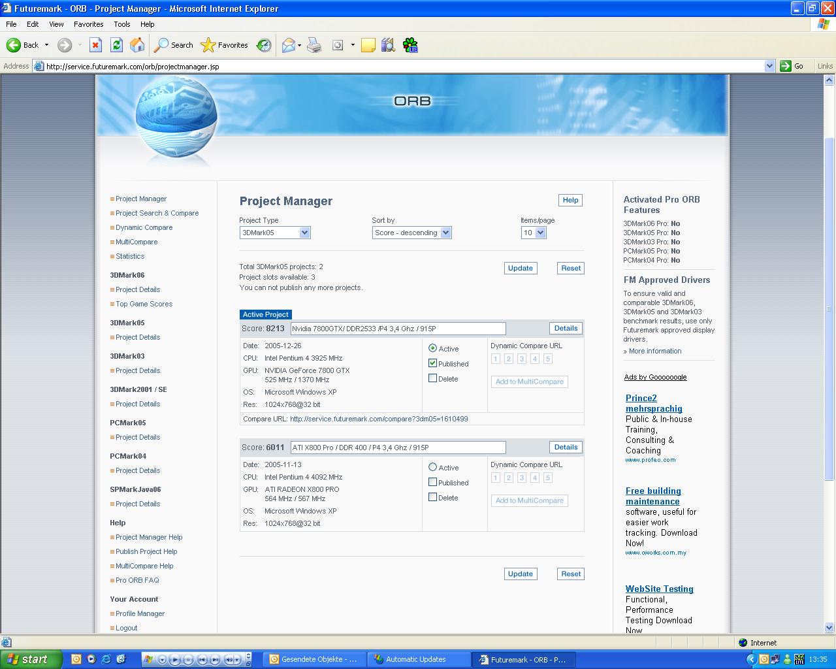Print the page with the printer icon
836x669 pixels.
click(x=314, y=45)
